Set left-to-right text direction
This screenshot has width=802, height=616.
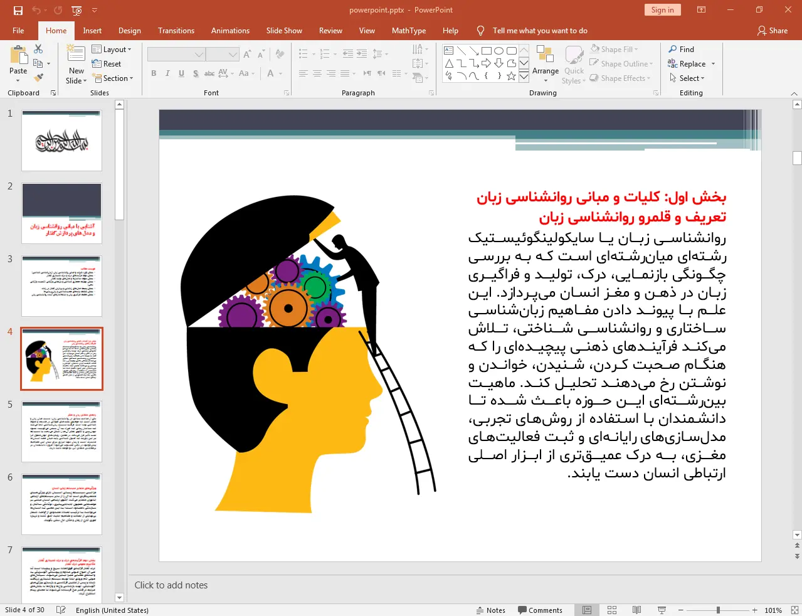(367, 73)
